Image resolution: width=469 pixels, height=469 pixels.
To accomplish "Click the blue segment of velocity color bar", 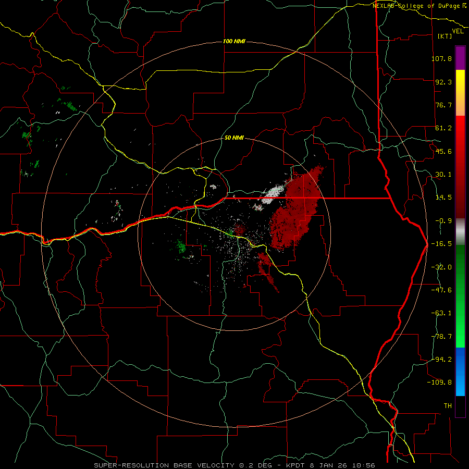I will pos(460,372).
